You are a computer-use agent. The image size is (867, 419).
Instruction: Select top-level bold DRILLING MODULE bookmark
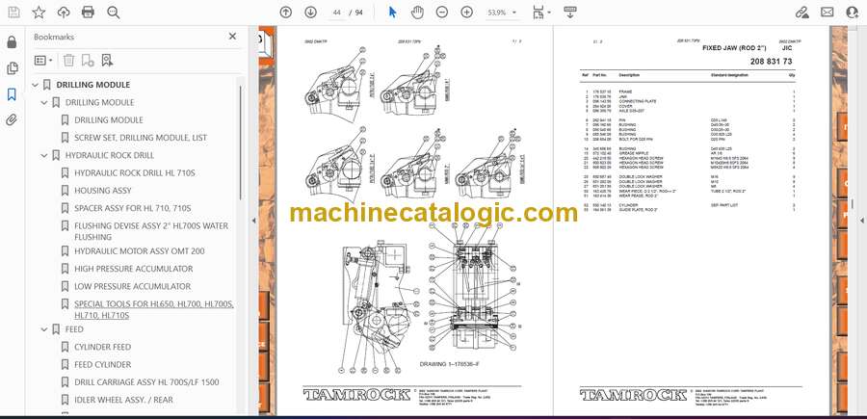pos(92,85)
